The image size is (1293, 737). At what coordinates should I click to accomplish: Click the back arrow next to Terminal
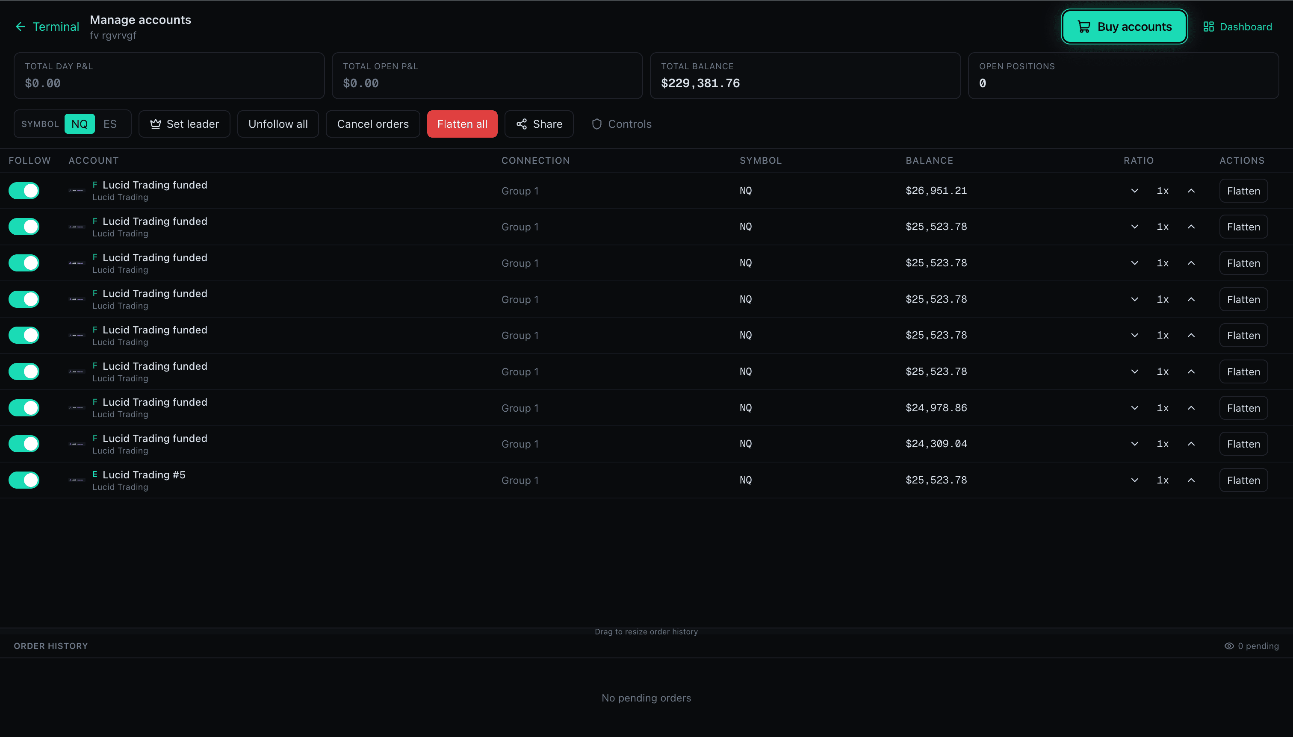click(20, 27)
